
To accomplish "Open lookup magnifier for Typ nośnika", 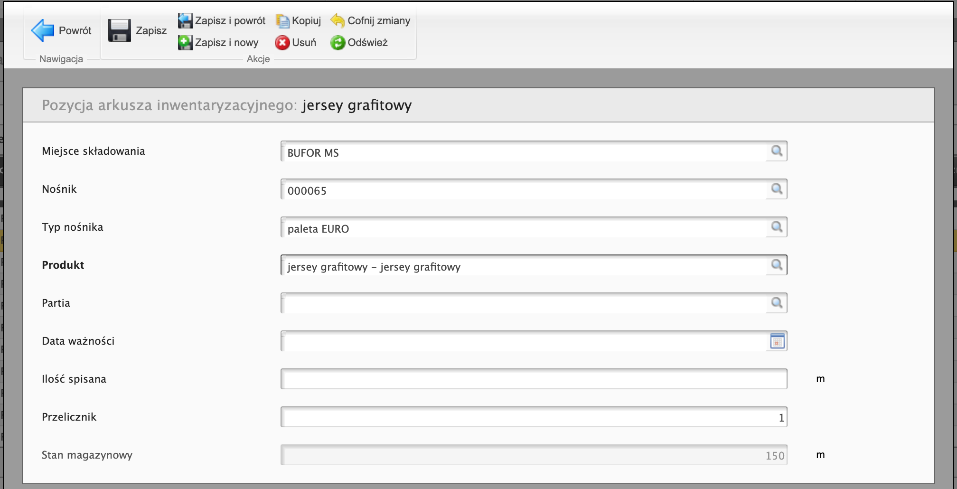I will click(x=777, y=227).
